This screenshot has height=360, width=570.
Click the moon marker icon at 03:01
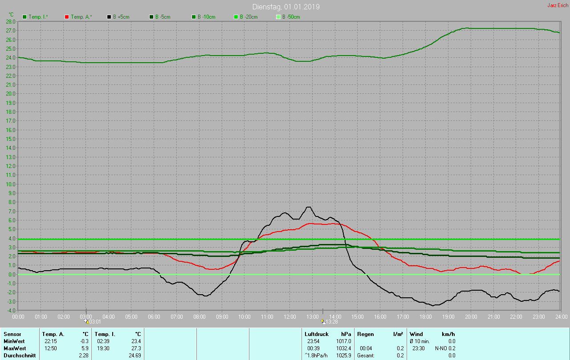click(87, 321)
